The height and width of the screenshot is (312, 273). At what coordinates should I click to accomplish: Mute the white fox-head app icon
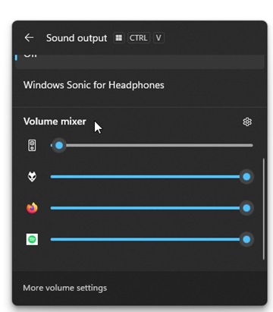(32, 177)
